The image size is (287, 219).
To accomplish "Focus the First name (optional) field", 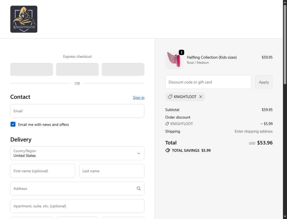I will pos(43,171).
